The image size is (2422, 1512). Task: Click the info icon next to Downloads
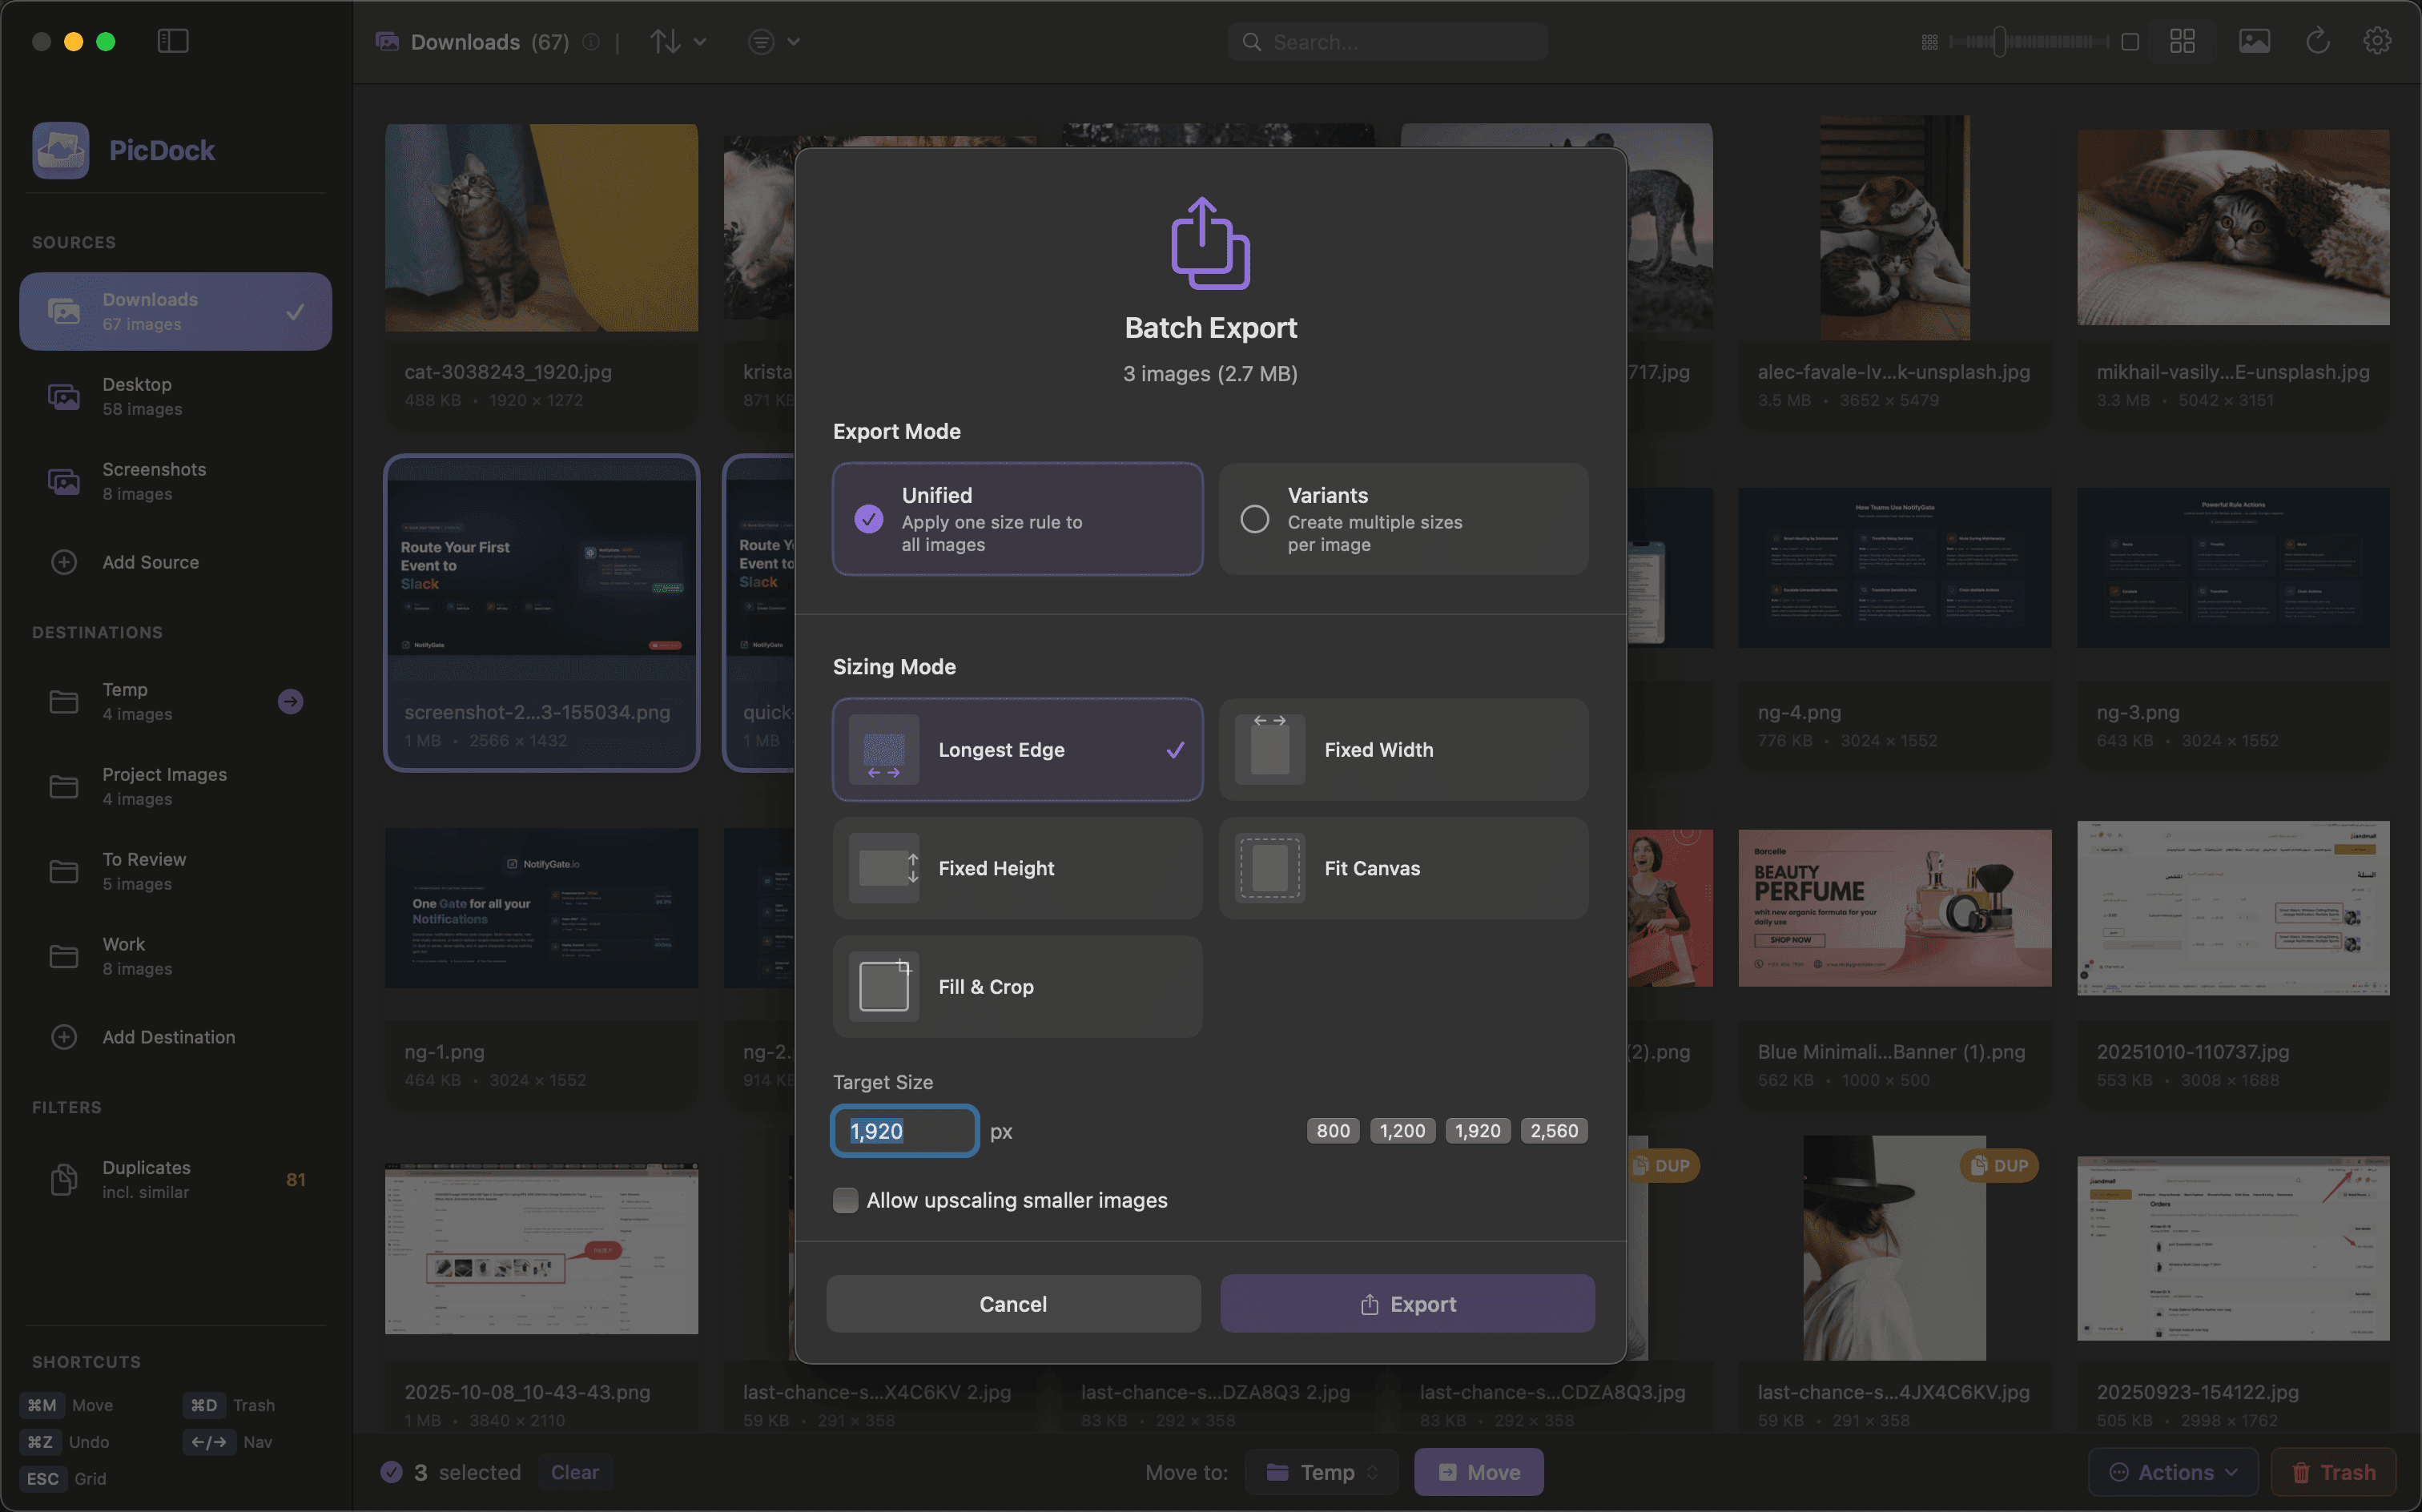point(591,42)
